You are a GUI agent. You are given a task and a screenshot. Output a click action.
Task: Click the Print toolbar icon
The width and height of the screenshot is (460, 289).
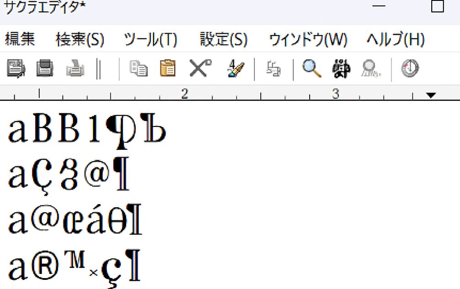coord(44,68)
